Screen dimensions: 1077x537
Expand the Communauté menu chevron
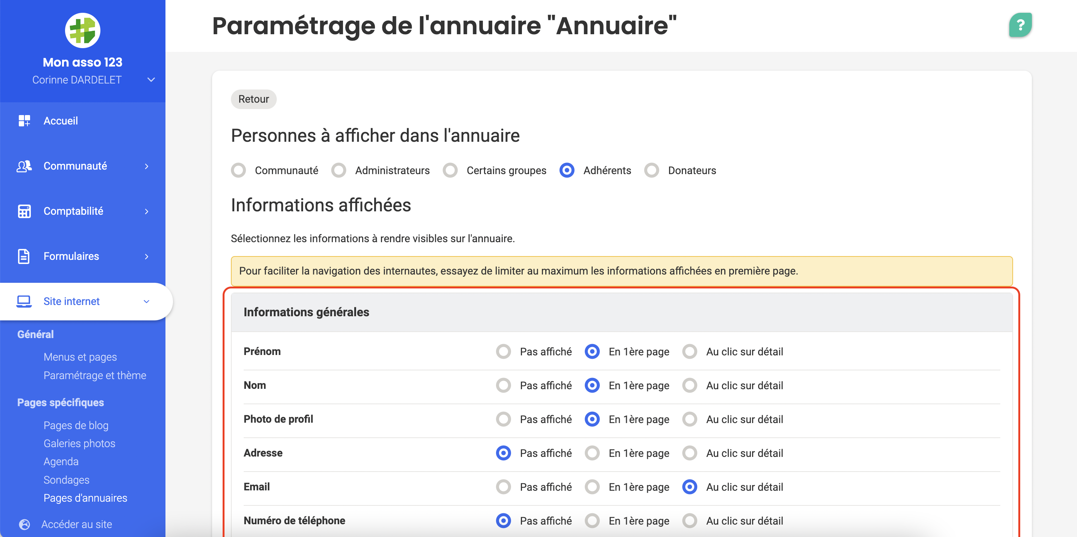point(146,166)
